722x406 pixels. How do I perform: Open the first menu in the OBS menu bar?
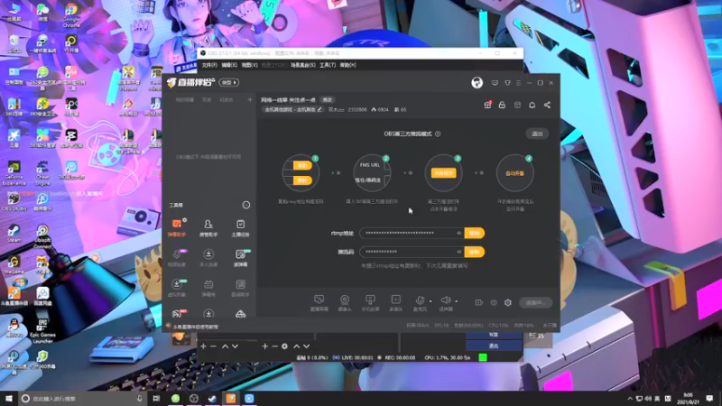click(x=209, y=65)
